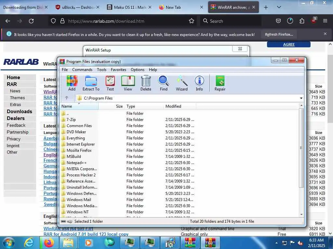Screen dimensions: 333x249
Task: Click the Refresh Firefox button
Action: pos(279,34)
